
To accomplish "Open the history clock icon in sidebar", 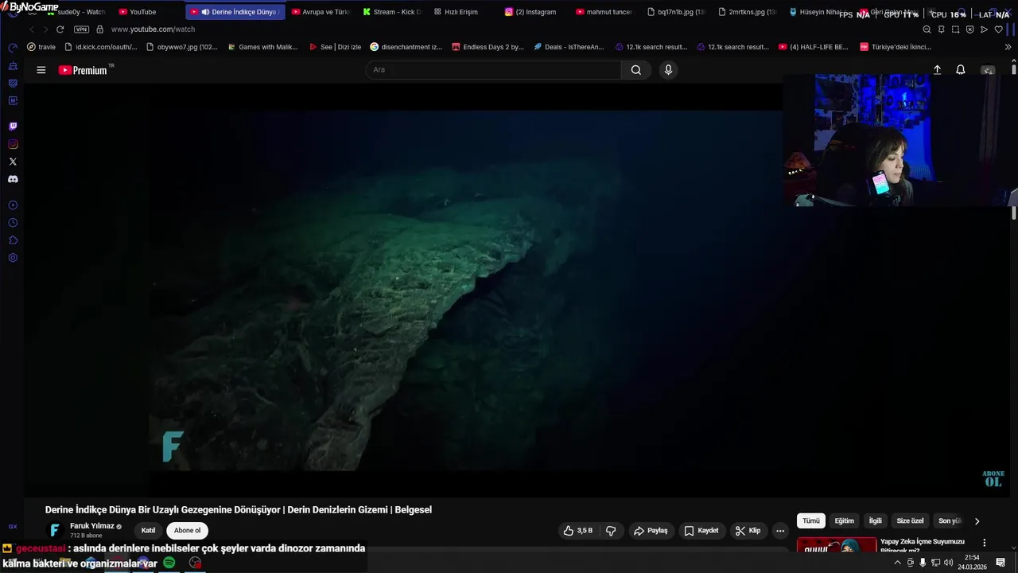I will pyautogui.click(x=13, y=223).
